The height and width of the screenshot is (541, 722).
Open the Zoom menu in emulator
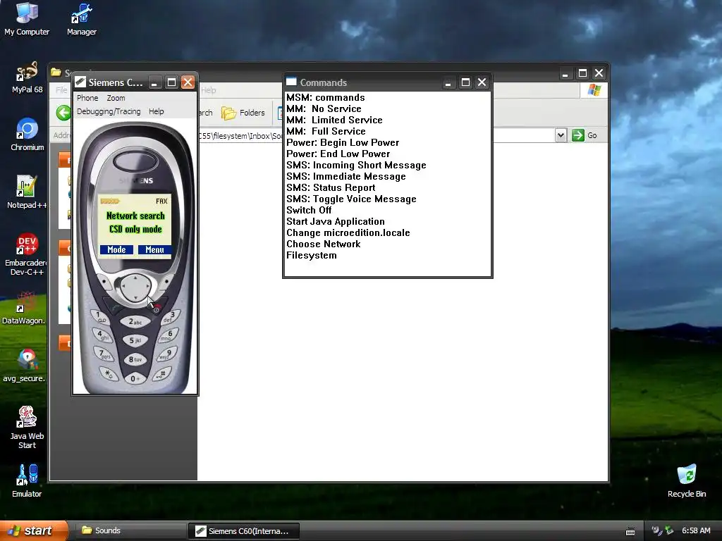(x=116, y=98)
